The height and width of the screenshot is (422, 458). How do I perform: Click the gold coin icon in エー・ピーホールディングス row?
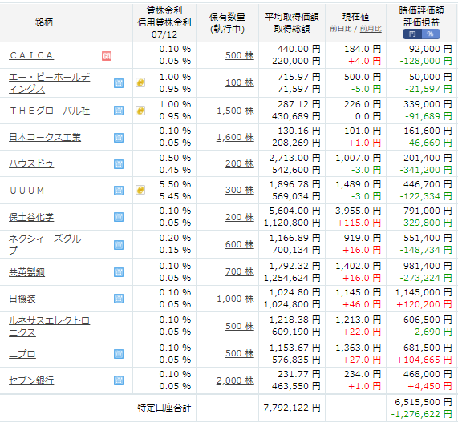(x=140, y=82)
